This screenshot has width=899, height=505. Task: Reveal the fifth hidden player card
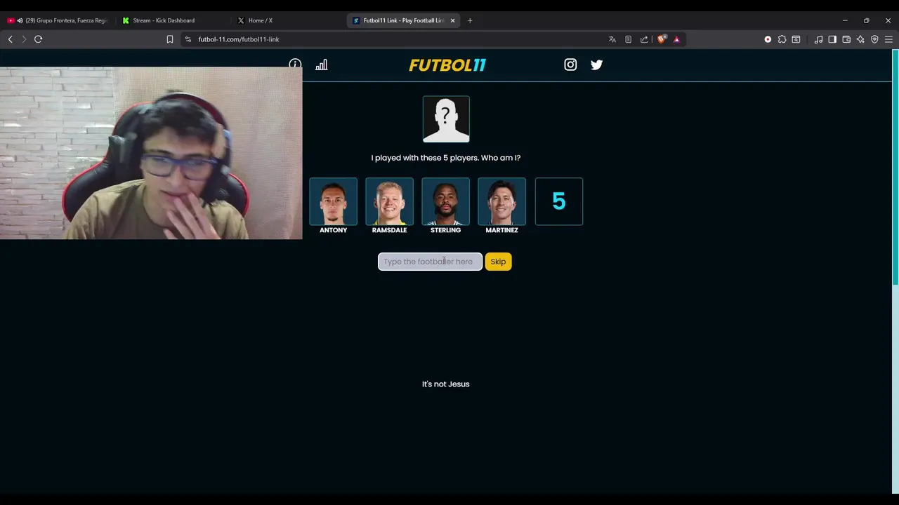pos(559,201)
